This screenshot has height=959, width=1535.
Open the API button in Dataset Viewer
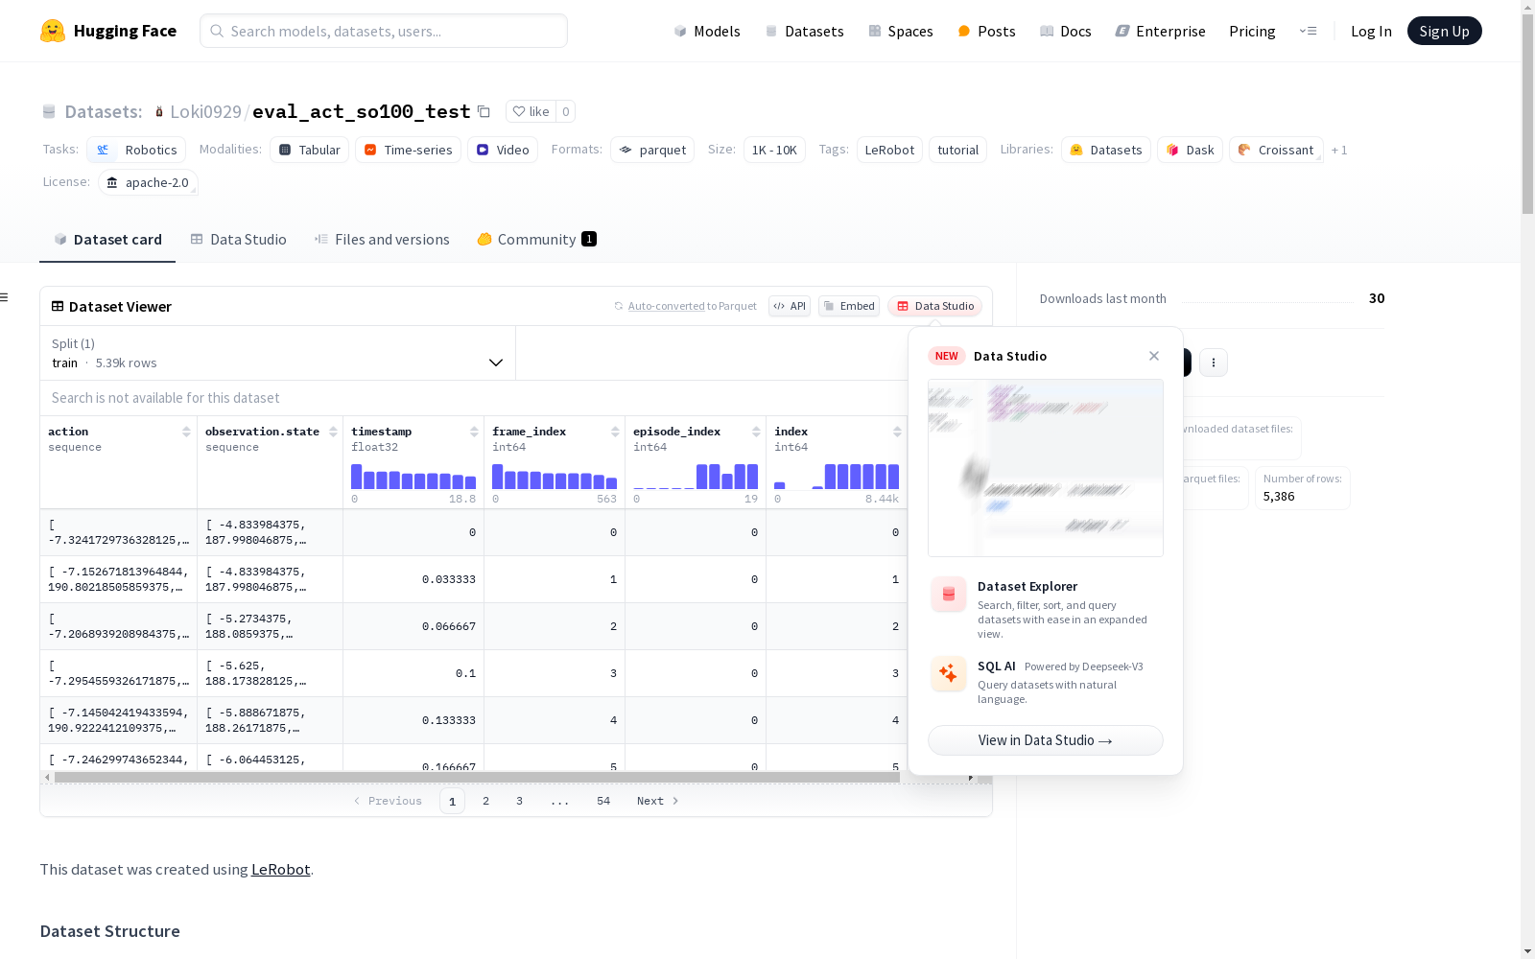pos(790,306)
